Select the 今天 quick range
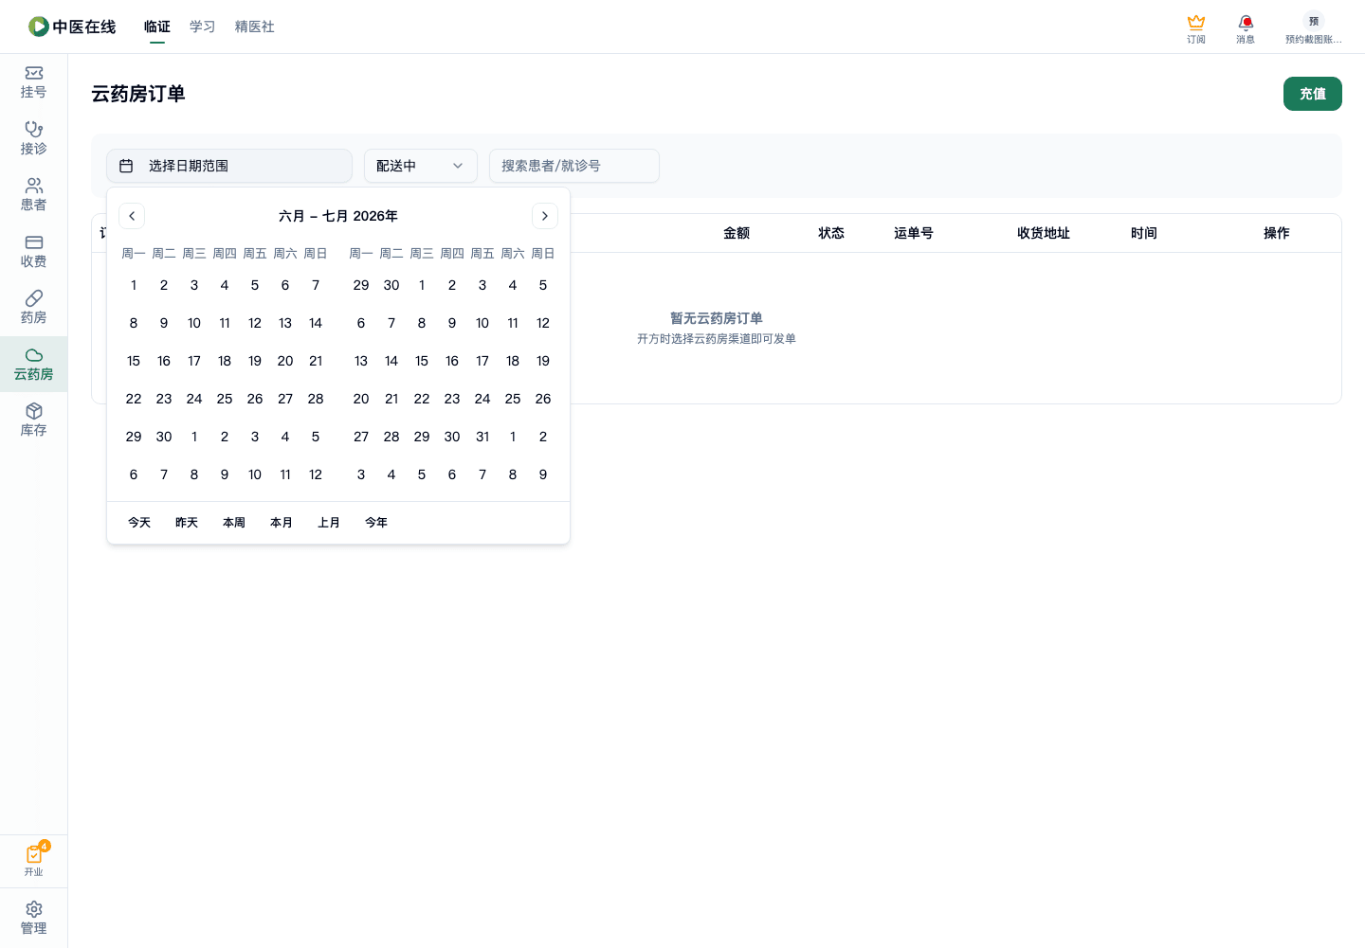Screen dimensions: 1365x948 pos(139,523)
